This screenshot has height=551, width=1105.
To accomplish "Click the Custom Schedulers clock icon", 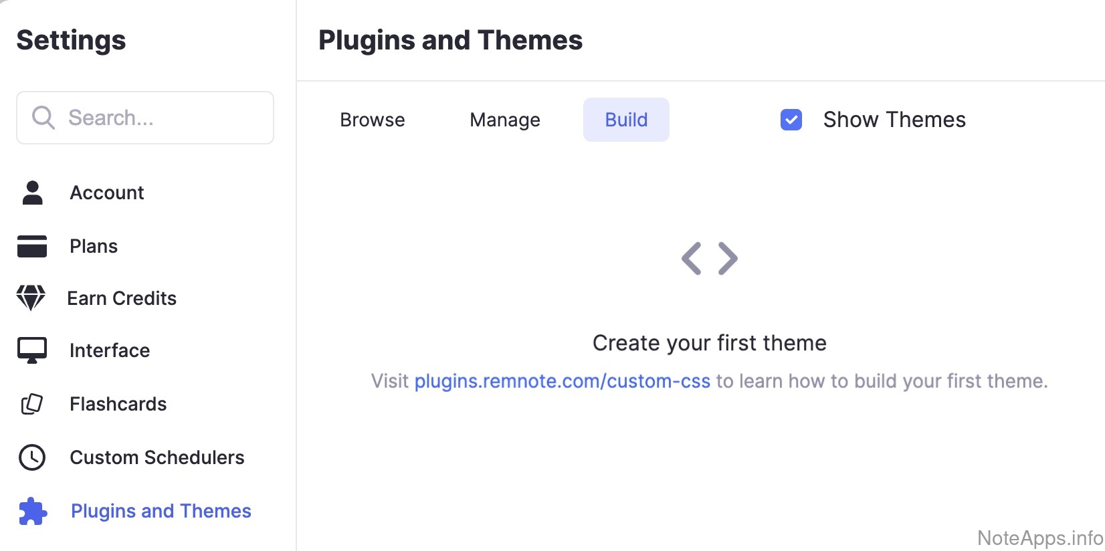I will (32, 457).
